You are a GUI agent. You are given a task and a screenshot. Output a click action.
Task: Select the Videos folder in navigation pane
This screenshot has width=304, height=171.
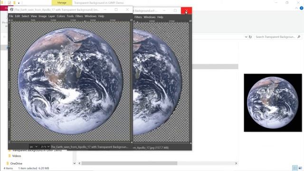17,156
